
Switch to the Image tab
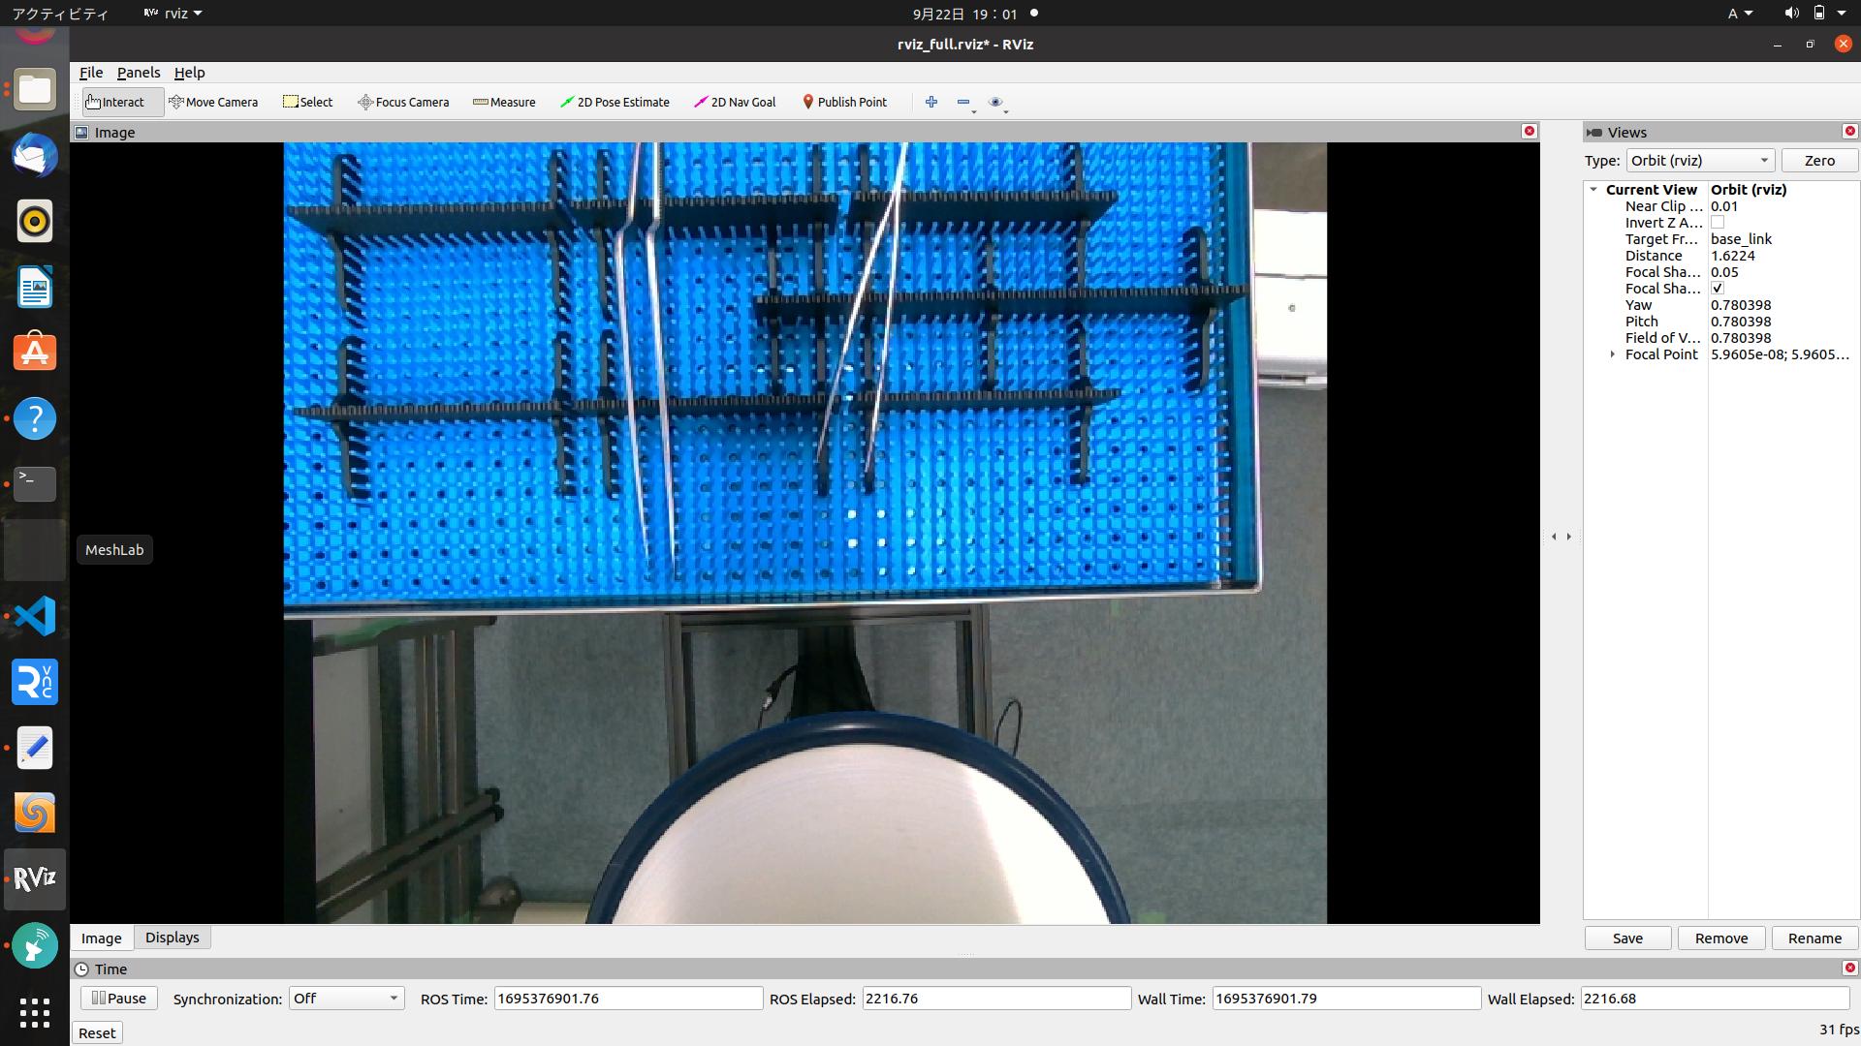[101, 938]
